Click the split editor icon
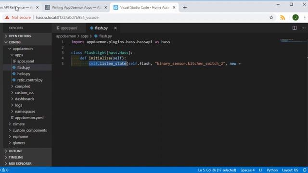This screenshot has width=308, height=173. tap(295, 28)
